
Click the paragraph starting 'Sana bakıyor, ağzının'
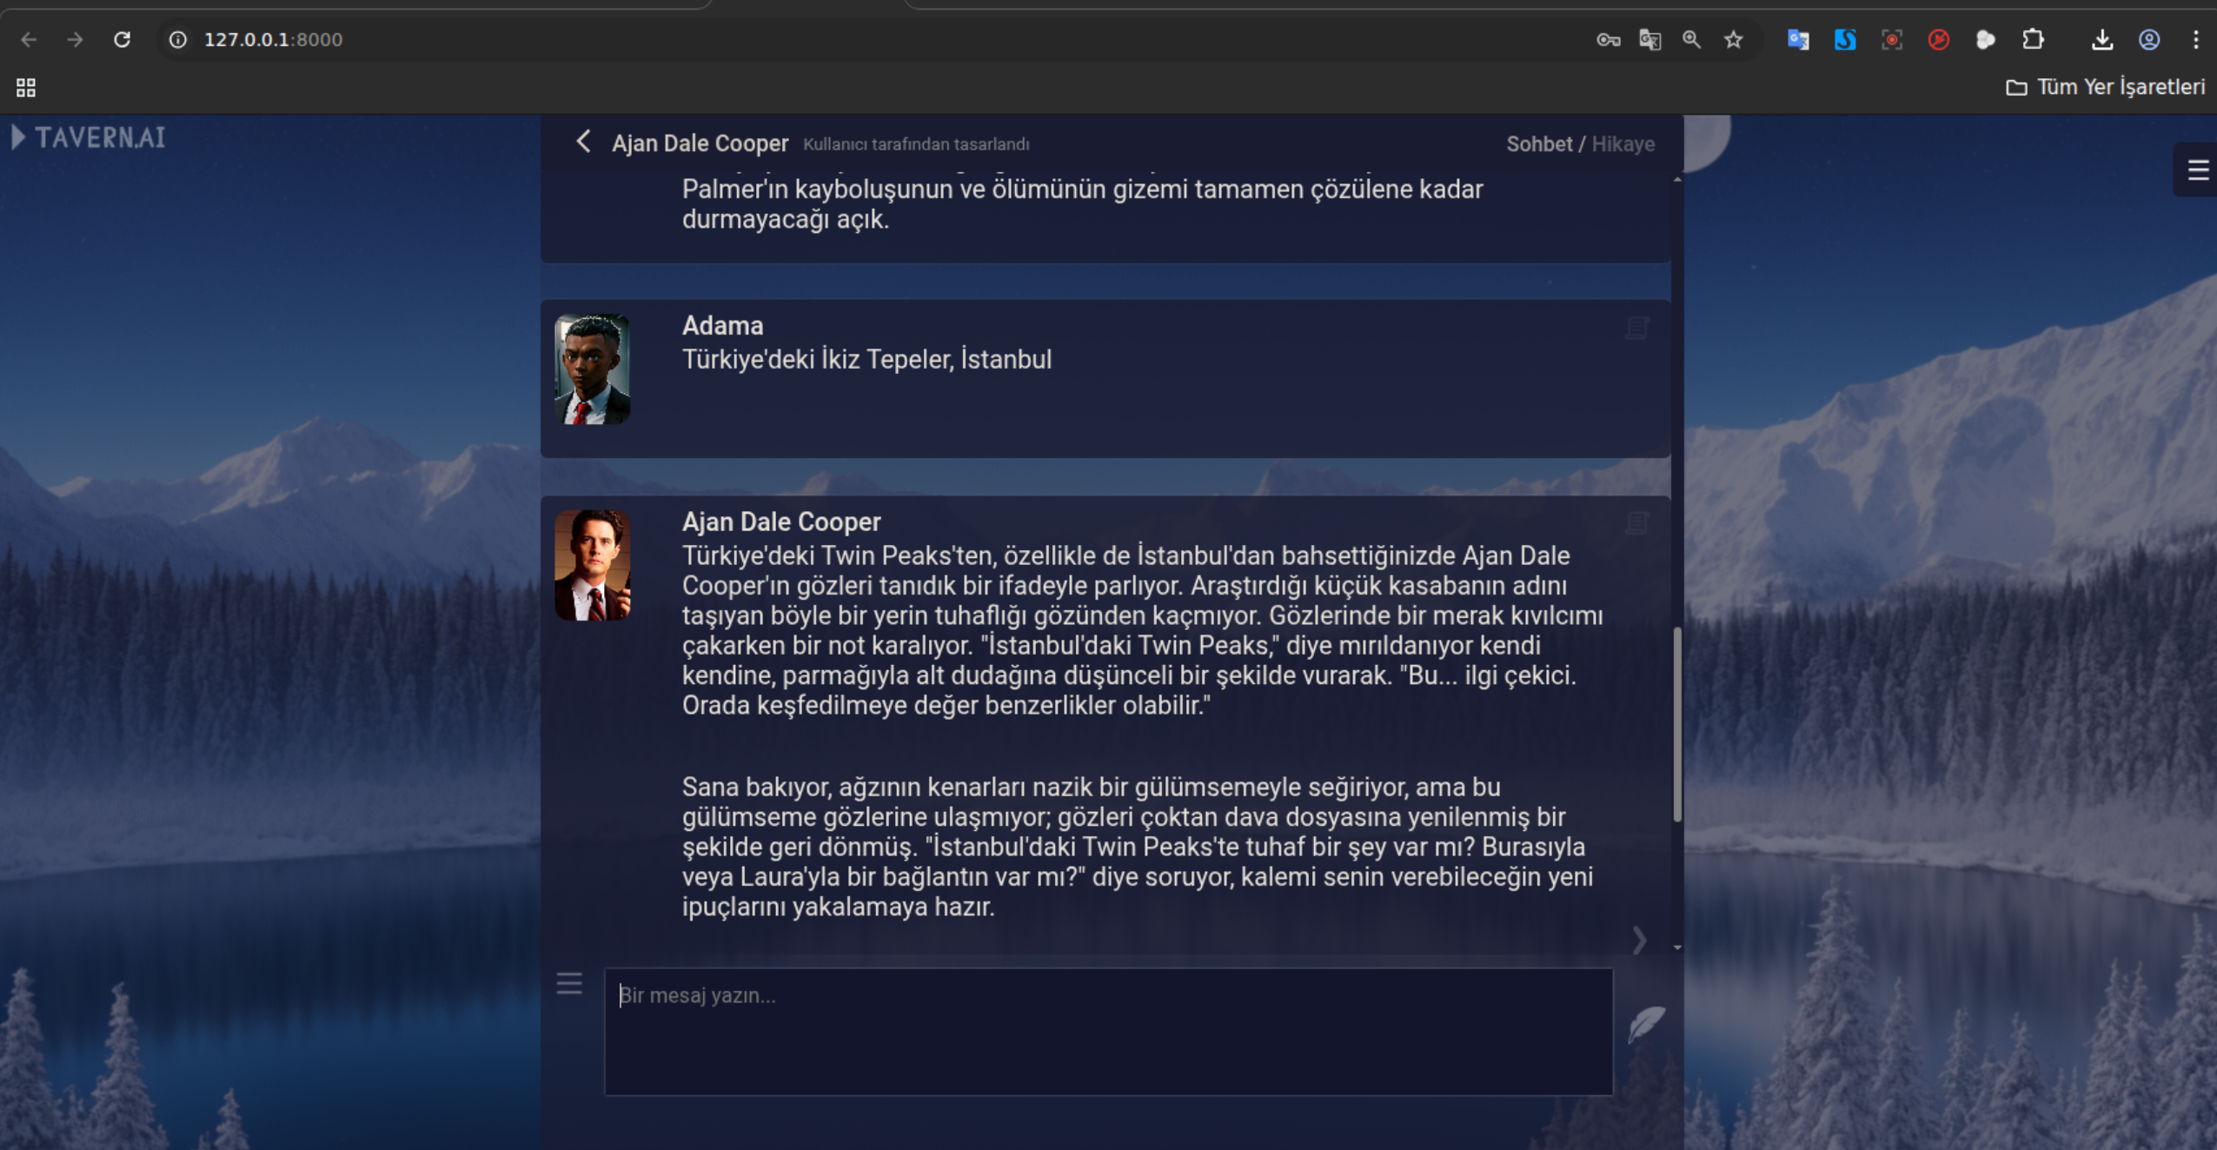coord(1138,847)
